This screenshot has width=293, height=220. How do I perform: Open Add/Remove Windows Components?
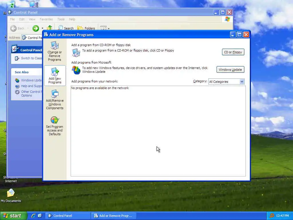[x=55, y=99]
